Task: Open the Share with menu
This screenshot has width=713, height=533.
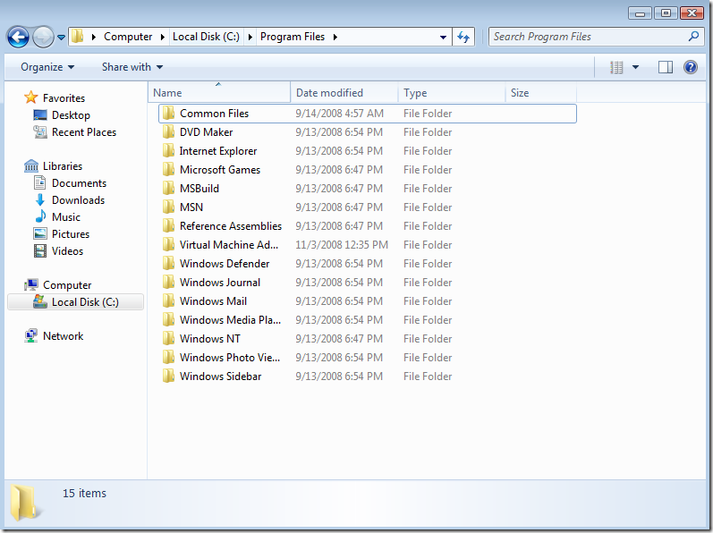Action: tap(132, 67)
